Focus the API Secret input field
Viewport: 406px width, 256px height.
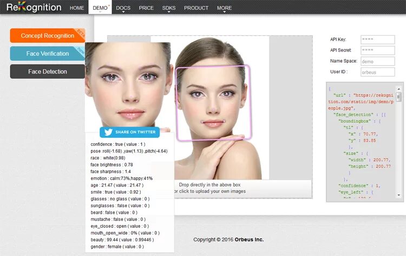(377, 50)
